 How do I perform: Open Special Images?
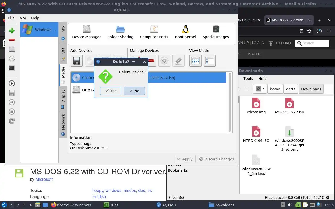pyautogui.click(x=216, y=32)
